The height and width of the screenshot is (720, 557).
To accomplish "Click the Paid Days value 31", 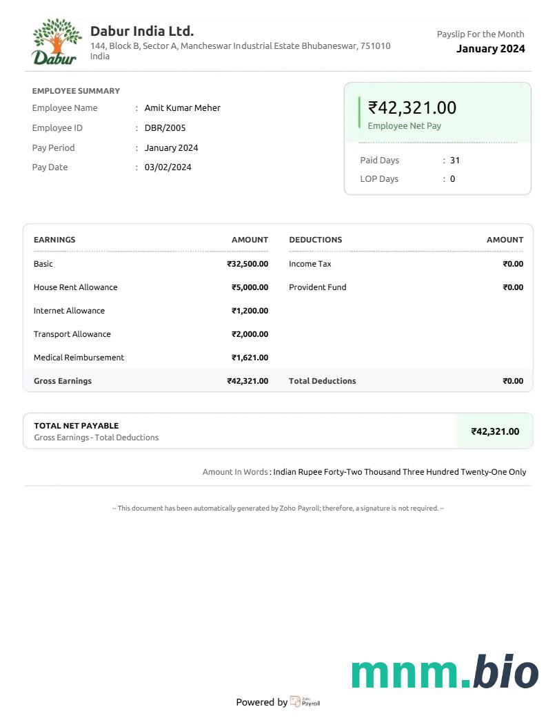I will coord(455,161).
